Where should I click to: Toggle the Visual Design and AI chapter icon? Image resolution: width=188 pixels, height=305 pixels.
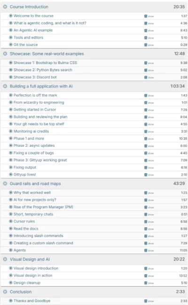[5, 259]
